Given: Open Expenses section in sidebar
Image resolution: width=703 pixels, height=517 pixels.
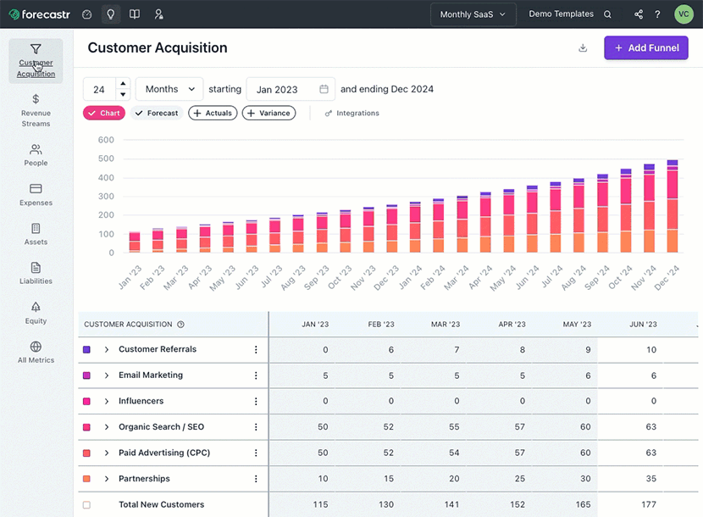Looking at the screenshot, I should [x=36, y=195].
